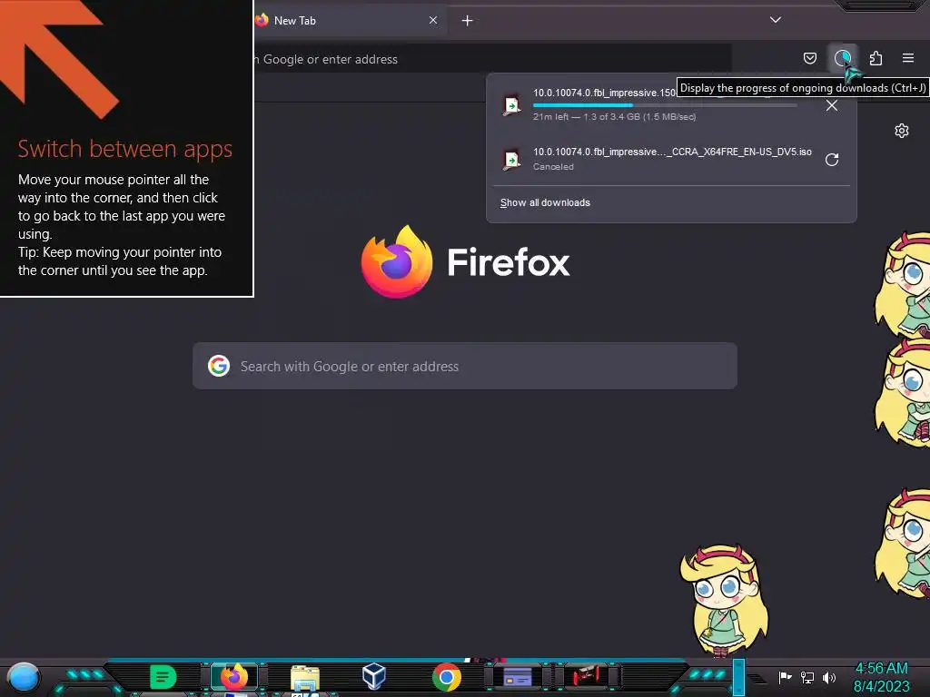
Task: Click the Google logo in search box
Action: [x=219, y=367]
